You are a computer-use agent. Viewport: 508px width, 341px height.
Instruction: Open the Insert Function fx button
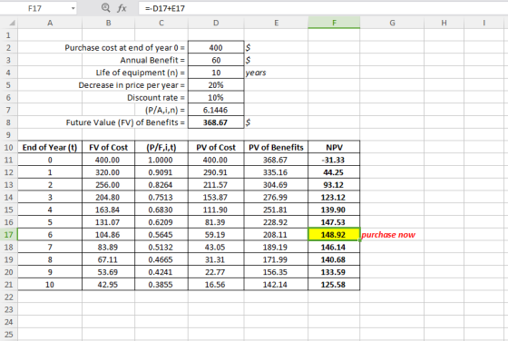(x=122, y=8)
